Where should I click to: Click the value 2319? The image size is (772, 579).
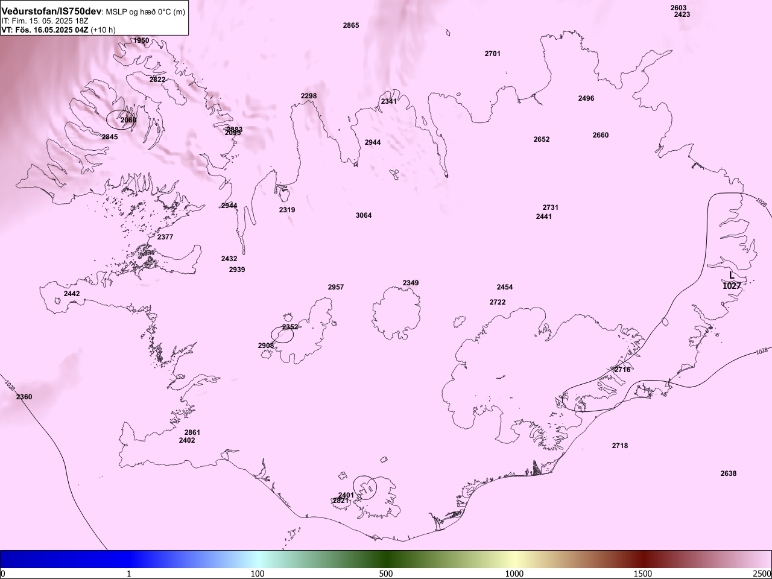(x=287, y=210)
